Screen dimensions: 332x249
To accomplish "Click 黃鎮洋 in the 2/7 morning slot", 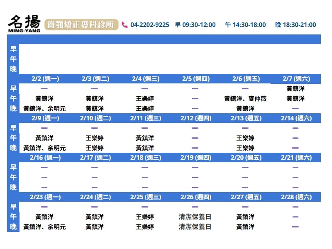I will pyautogui.click(x=295, y=89).
